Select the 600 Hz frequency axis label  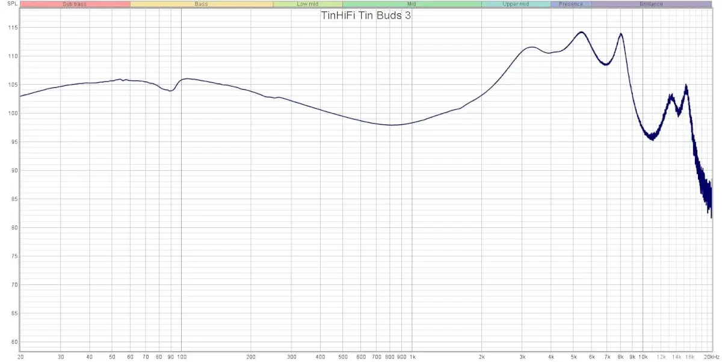[x=361, y=357]
